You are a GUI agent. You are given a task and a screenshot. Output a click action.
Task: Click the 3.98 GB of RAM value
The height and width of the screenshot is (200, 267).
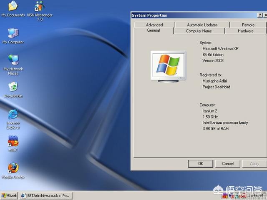click(215, 129)
